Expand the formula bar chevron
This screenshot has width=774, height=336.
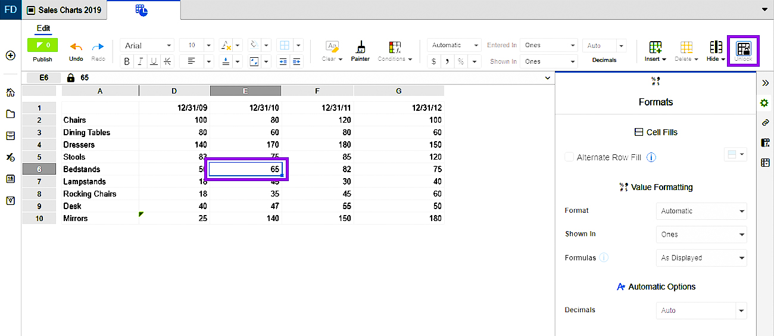coord(547,78)
